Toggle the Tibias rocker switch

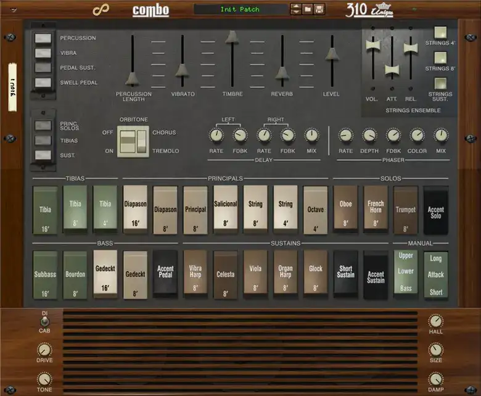(x=43, y=141)
